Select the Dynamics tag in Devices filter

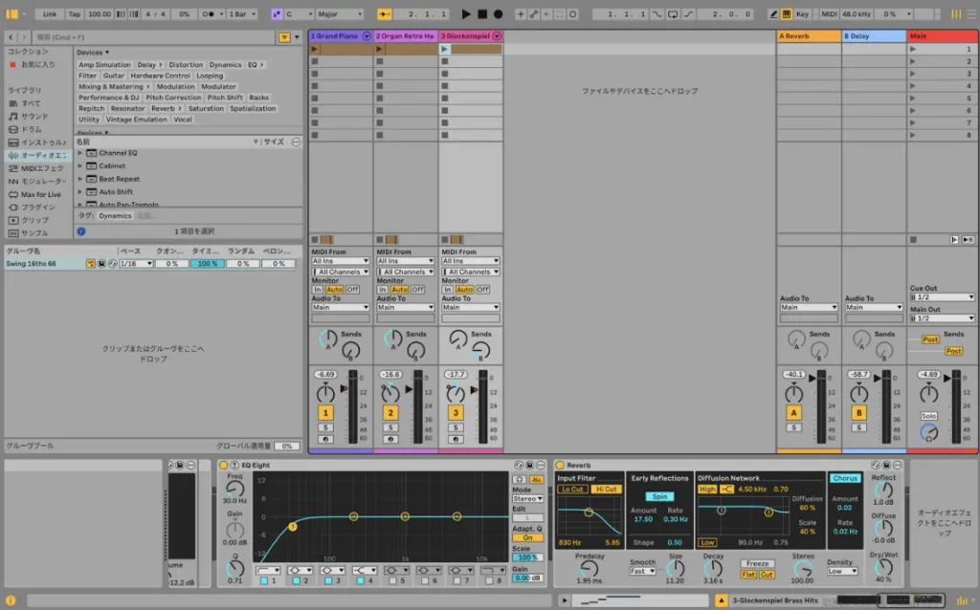click(x=225, y=65)
